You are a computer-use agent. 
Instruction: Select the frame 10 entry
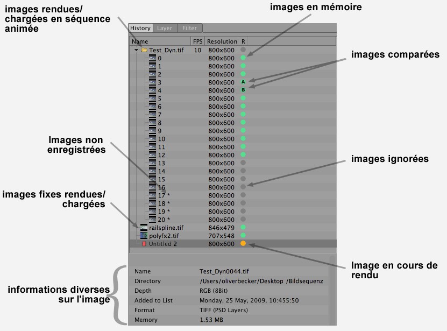click(x=161, y=139)
